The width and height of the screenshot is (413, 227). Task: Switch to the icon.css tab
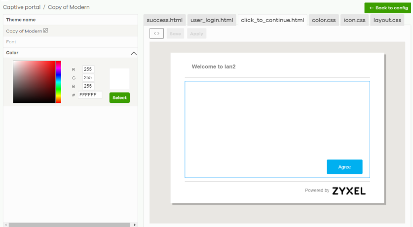(x=354, y=20)
